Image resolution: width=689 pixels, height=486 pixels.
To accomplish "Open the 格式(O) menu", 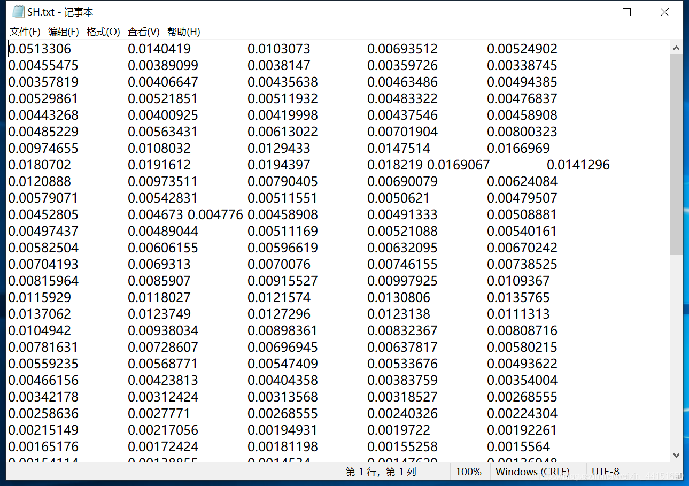I will 103,32.
